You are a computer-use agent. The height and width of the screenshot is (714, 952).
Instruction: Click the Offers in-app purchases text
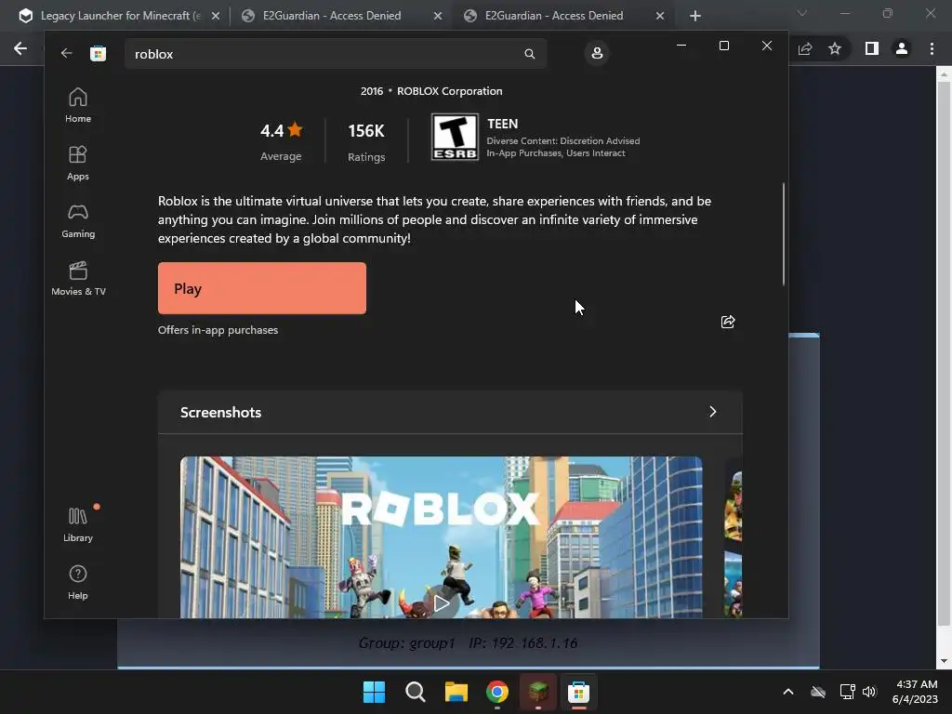tap(218, 330)
